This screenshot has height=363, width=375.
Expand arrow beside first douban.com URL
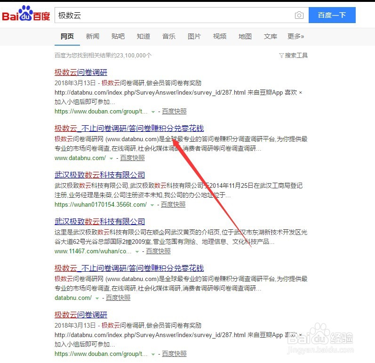point(153,112)
